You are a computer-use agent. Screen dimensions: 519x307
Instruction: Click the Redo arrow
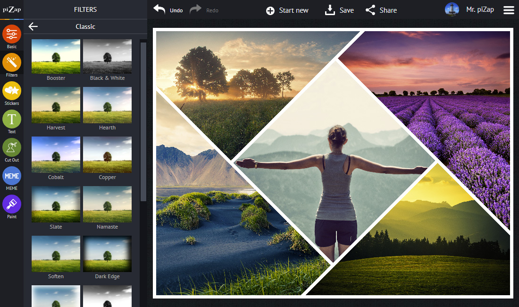(195, 9)
